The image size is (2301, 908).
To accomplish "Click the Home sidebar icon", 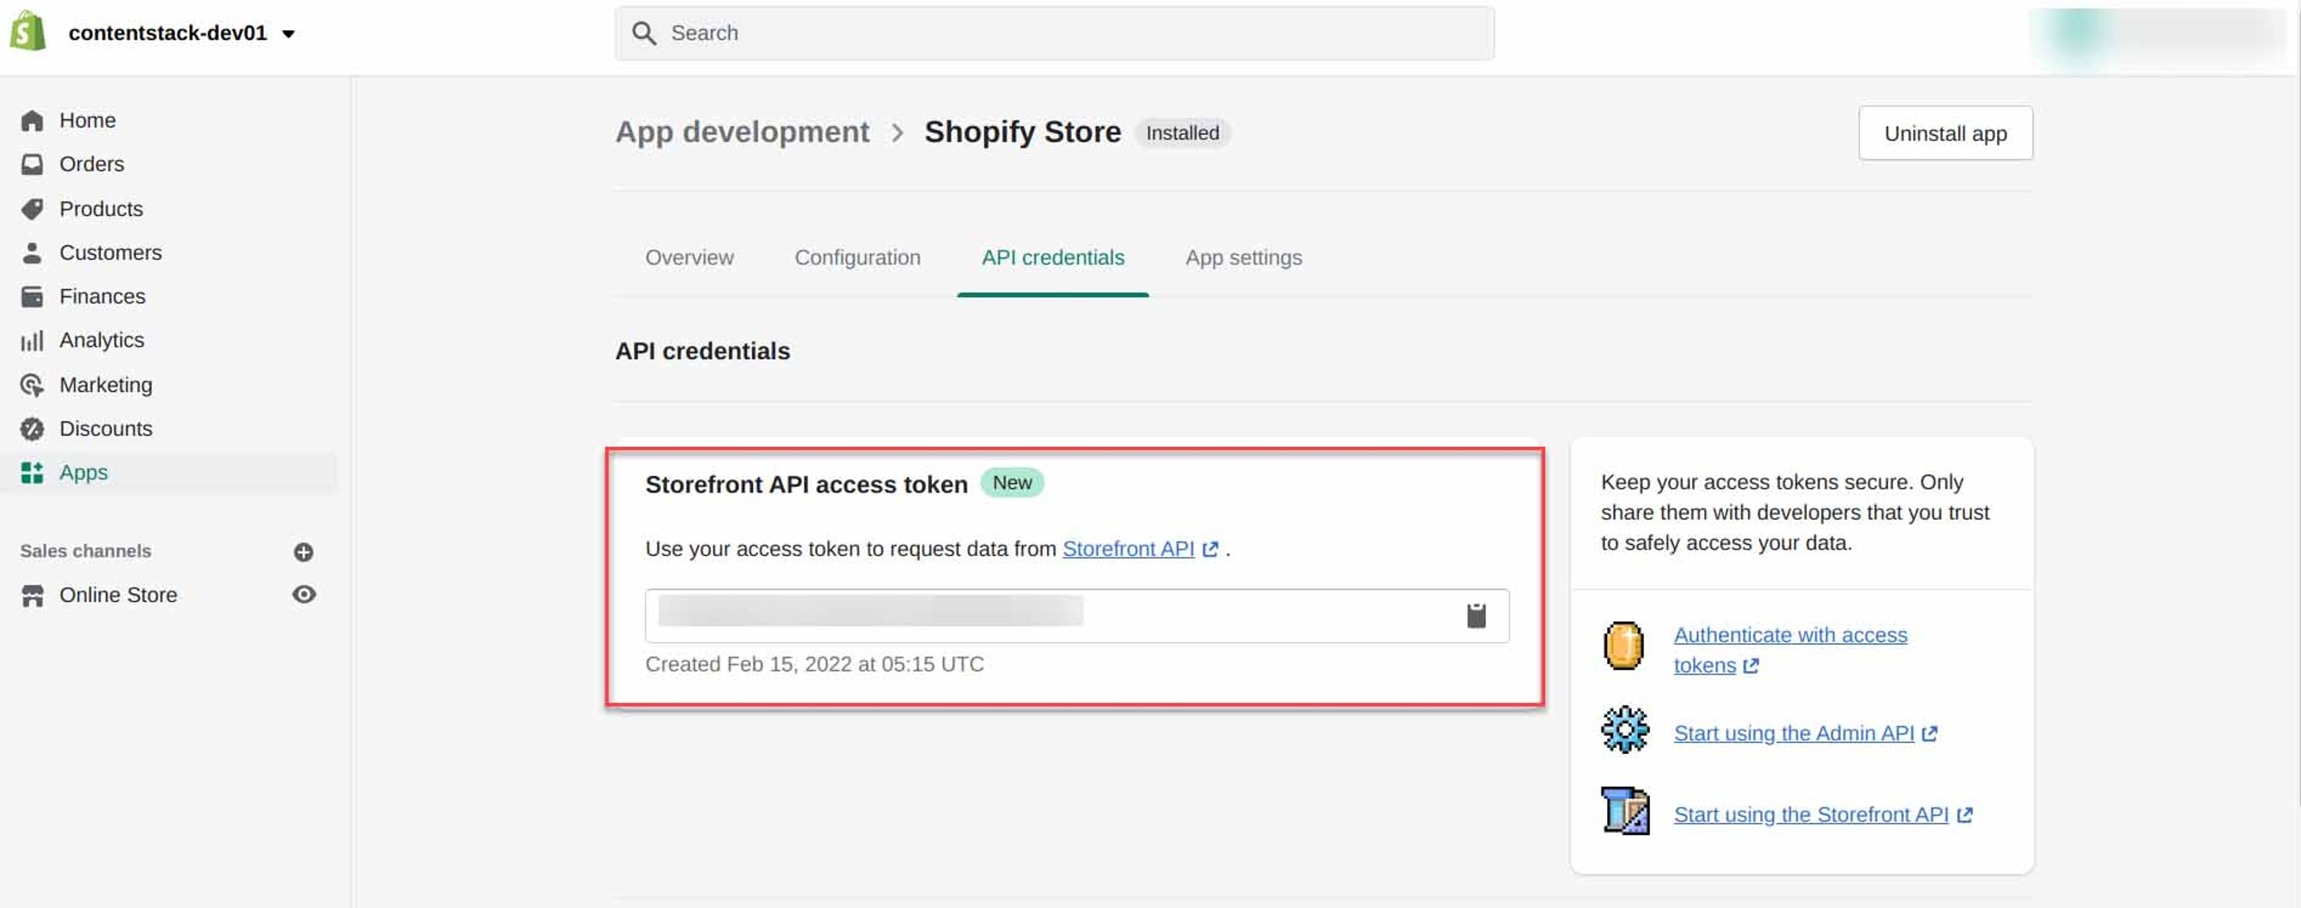I will [x=32, y=120].
